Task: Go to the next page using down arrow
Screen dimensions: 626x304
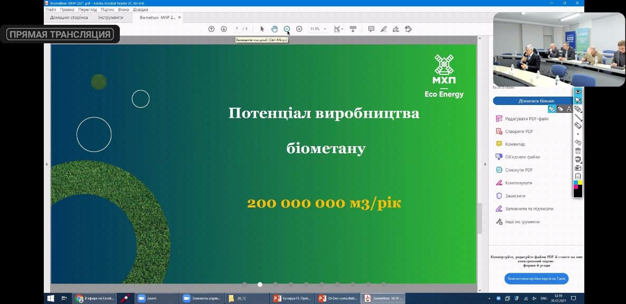Action: tap(224, 28)
